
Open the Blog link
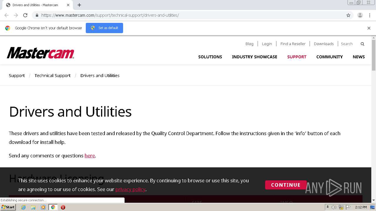click(249, 44)
